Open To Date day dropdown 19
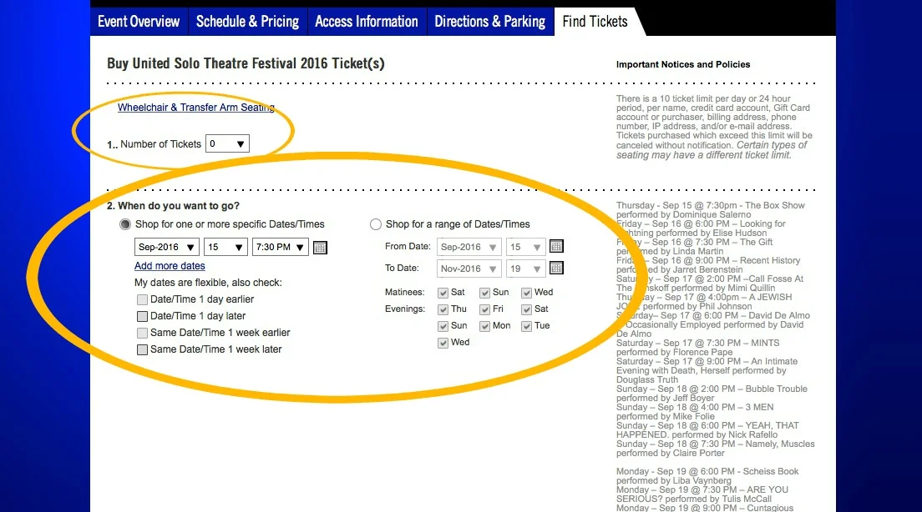 click(x=526, y=269)
